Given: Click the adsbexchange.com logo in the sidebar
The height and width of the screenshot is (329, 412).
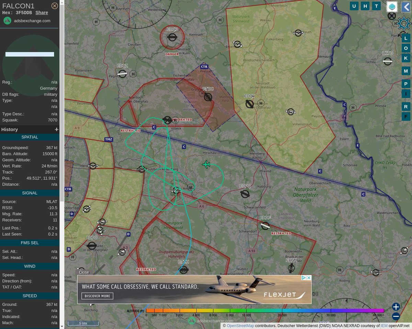Looking at the screenshot, I should [7, 21].
